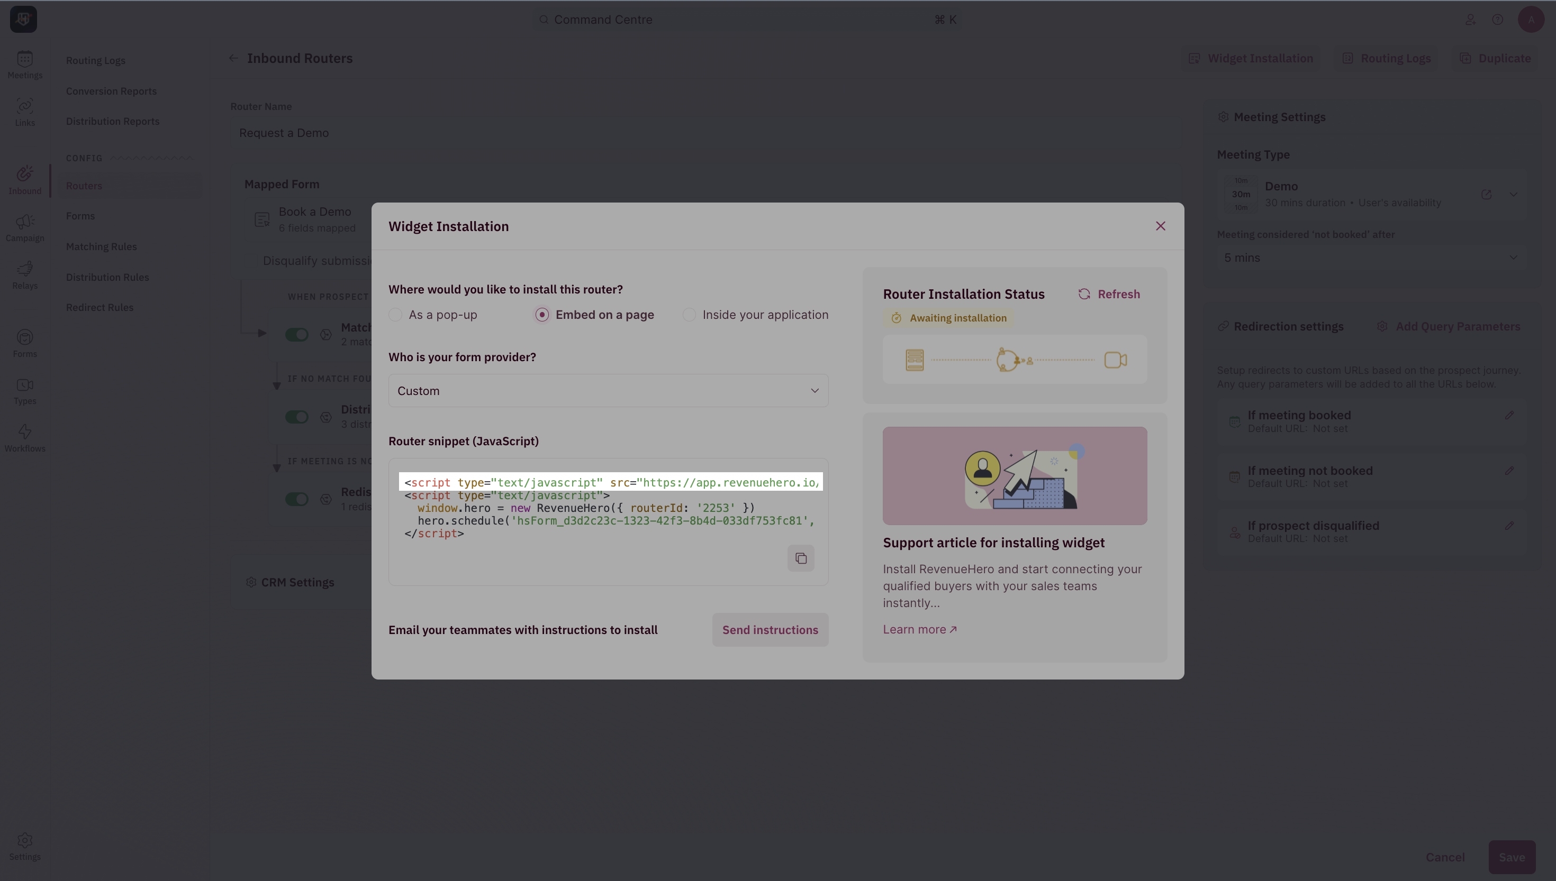Click the highlighted script src snippet line

click(611, 482)
